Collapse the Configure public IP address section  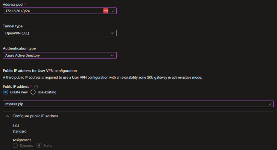[x=8, y=116]
